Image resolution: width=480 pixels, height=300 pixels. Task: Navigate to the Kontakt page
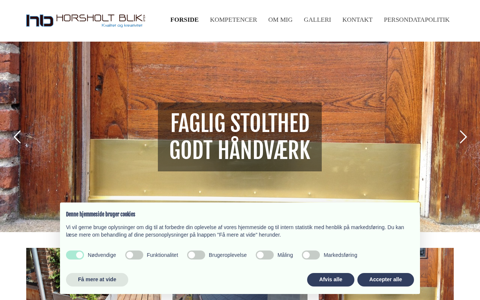(357, 20)
